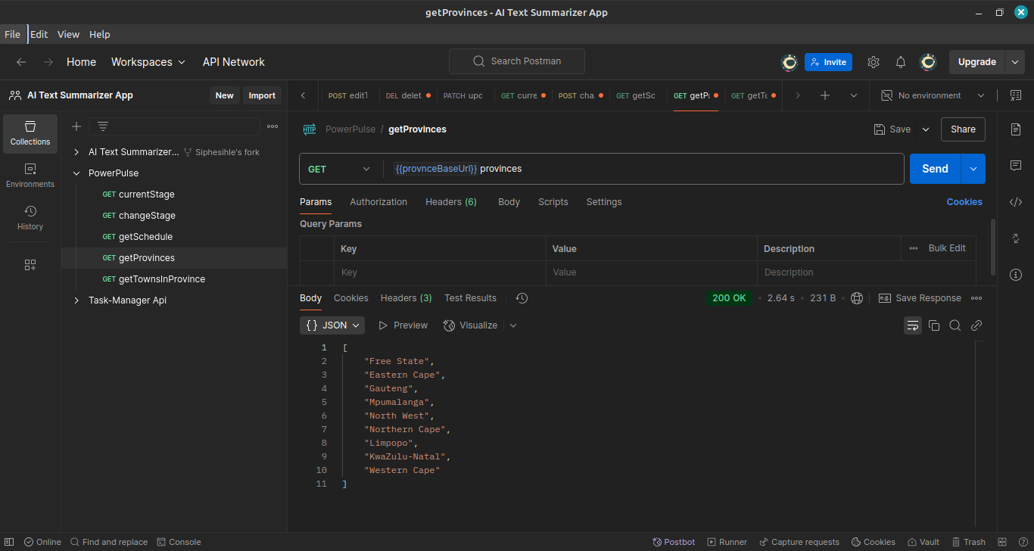Open the settings gear icon

[x=874, y=62]
